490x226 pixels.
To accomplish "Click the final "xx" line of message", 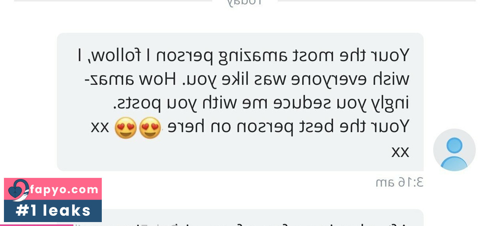I will [400, 151].
